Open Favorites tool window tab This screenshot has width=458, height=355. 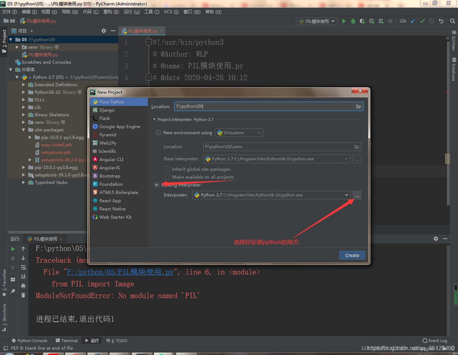tap(4, 283)
